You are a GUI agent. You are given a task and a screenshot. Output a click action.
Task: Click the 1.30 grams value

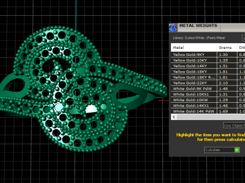coord(223,55)
